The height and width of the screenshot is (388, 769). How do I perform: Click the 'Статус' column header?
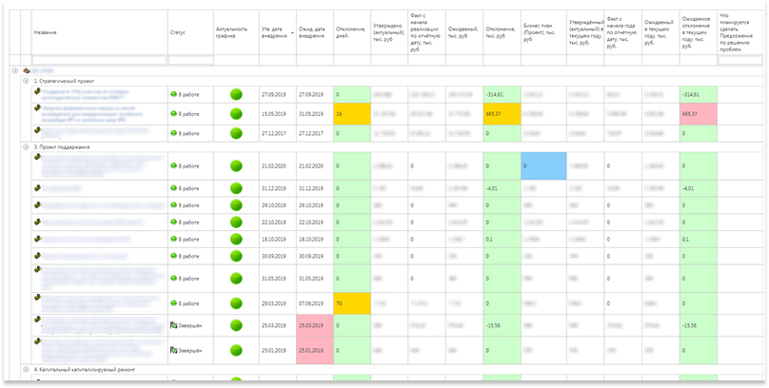[x=179, y=31]
